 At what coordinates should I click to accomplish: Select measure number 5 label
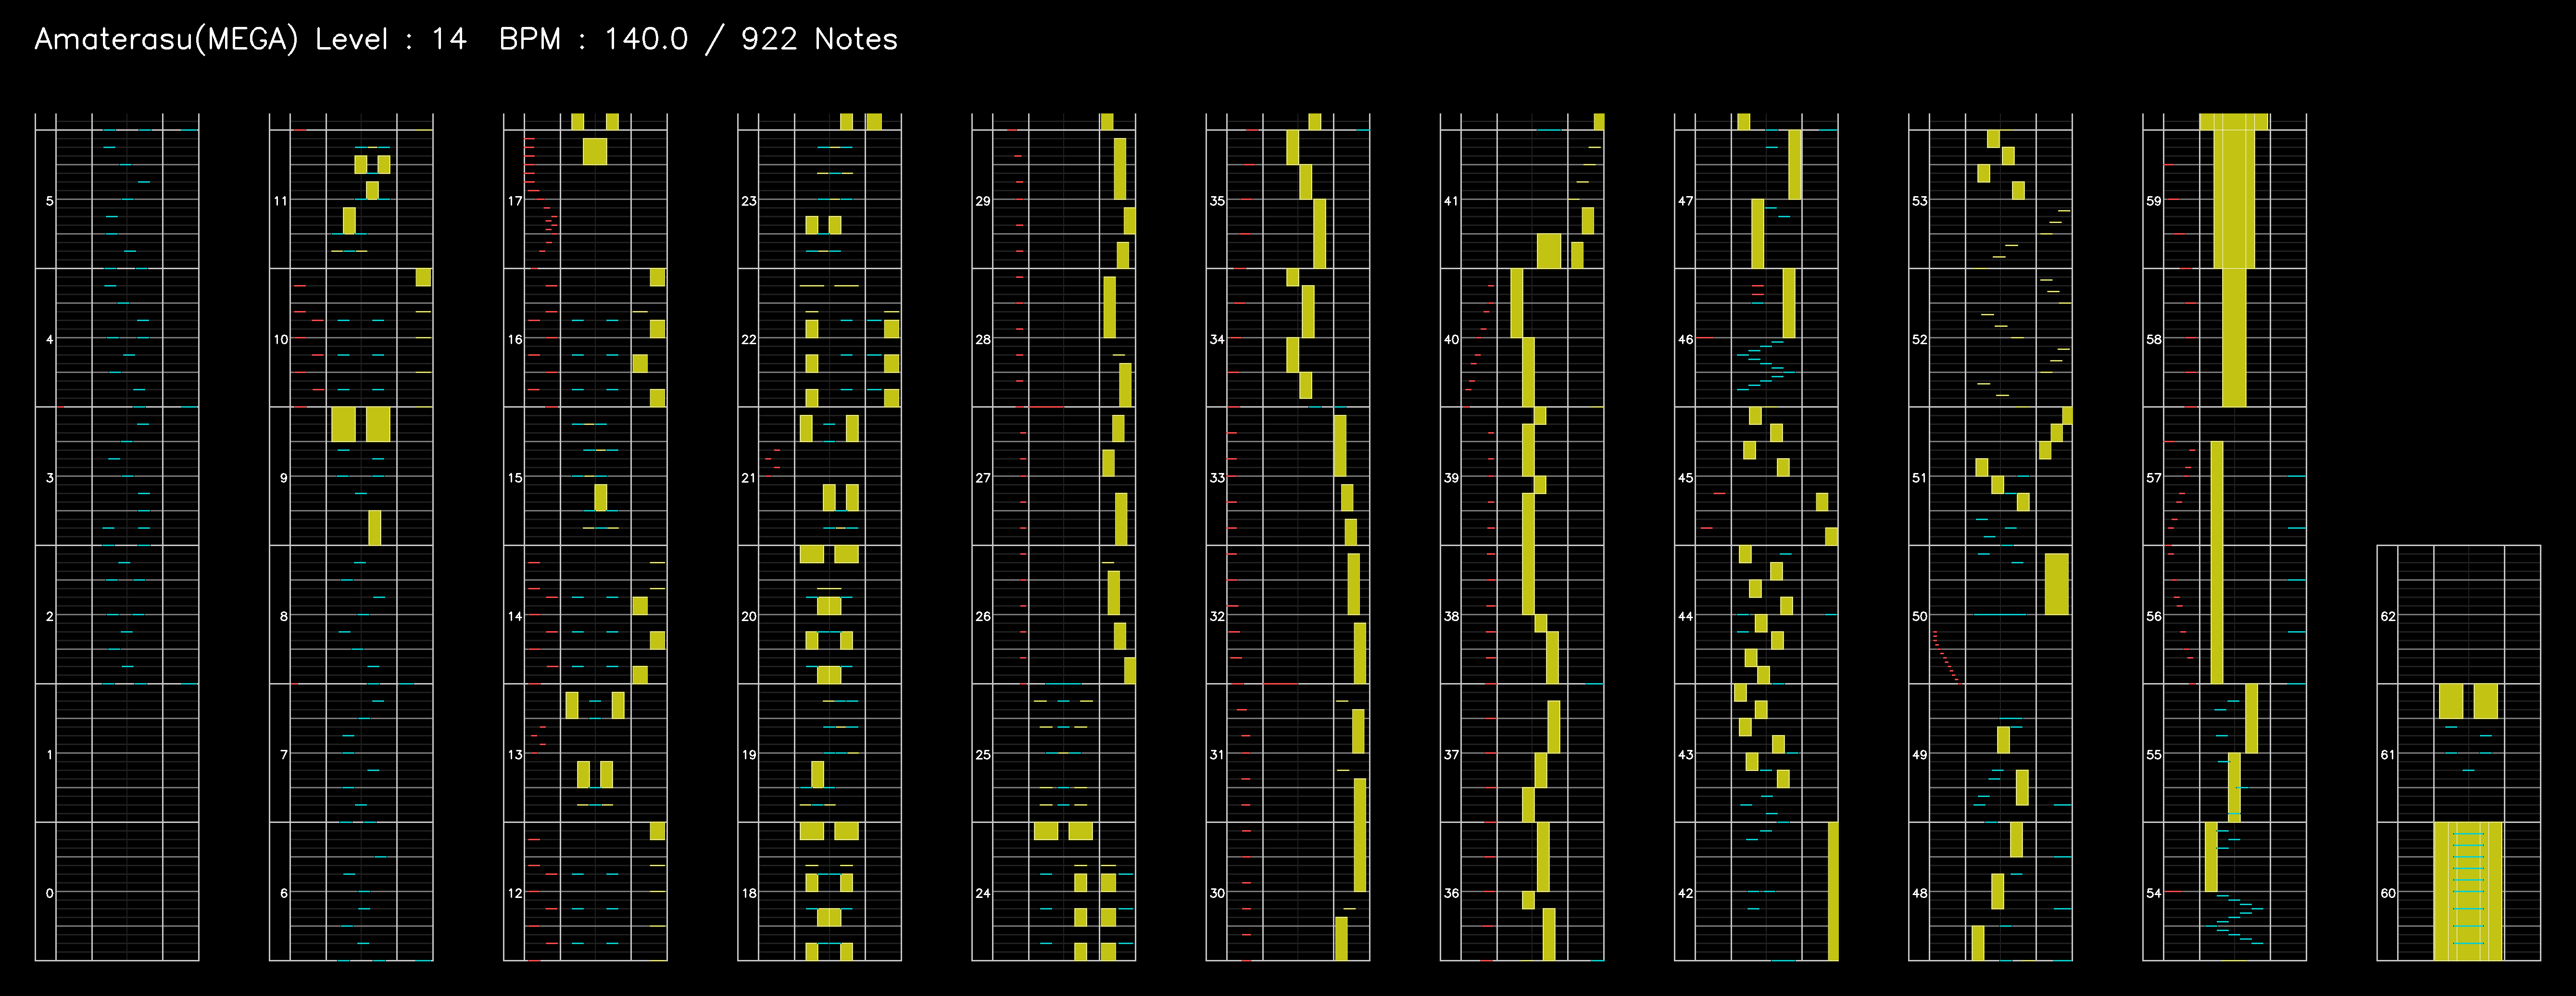pyautogui.click(x=50, y=201)
